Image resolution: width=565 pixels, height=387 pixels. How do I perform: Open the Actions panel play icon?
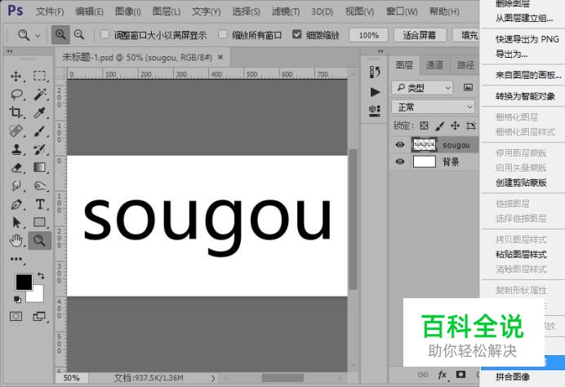tap(375, 92)
